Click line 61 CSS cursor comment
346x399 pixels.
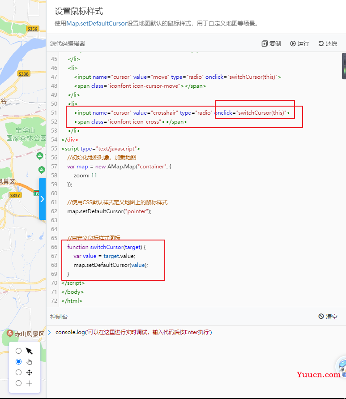click(x=117, y=202)
